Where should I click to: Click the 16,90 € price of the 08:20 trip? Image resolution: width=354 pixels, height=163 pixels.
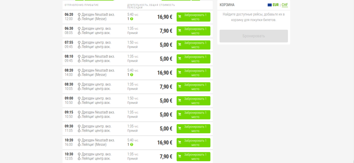[x=165, y=73]
